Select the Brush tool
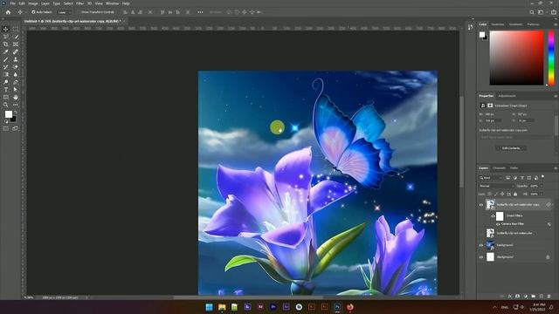 [x=6, y=59]
